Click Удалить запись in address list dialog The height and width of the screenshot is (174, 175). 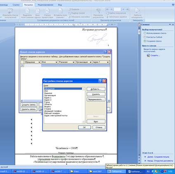[28, 109]
